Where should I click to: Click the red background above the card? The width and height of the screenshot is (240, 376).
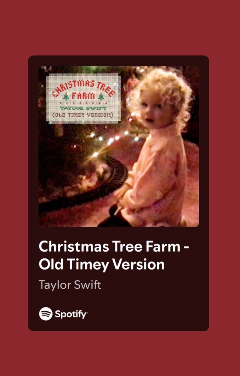tap(120, 27)
